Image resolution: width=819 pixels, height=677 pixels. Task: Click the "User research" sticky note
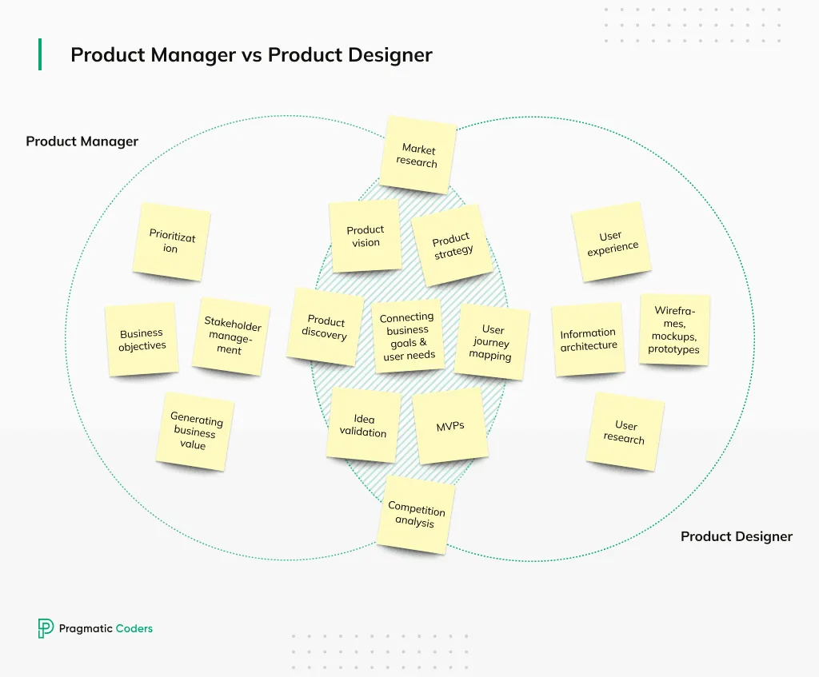tap(625, 432)
